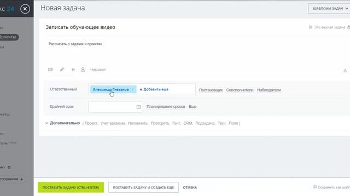Image resolution: width=350 pixels, height=196 pixels.
Task: Attach a file using the upload icon
Action: coord(50,70)
